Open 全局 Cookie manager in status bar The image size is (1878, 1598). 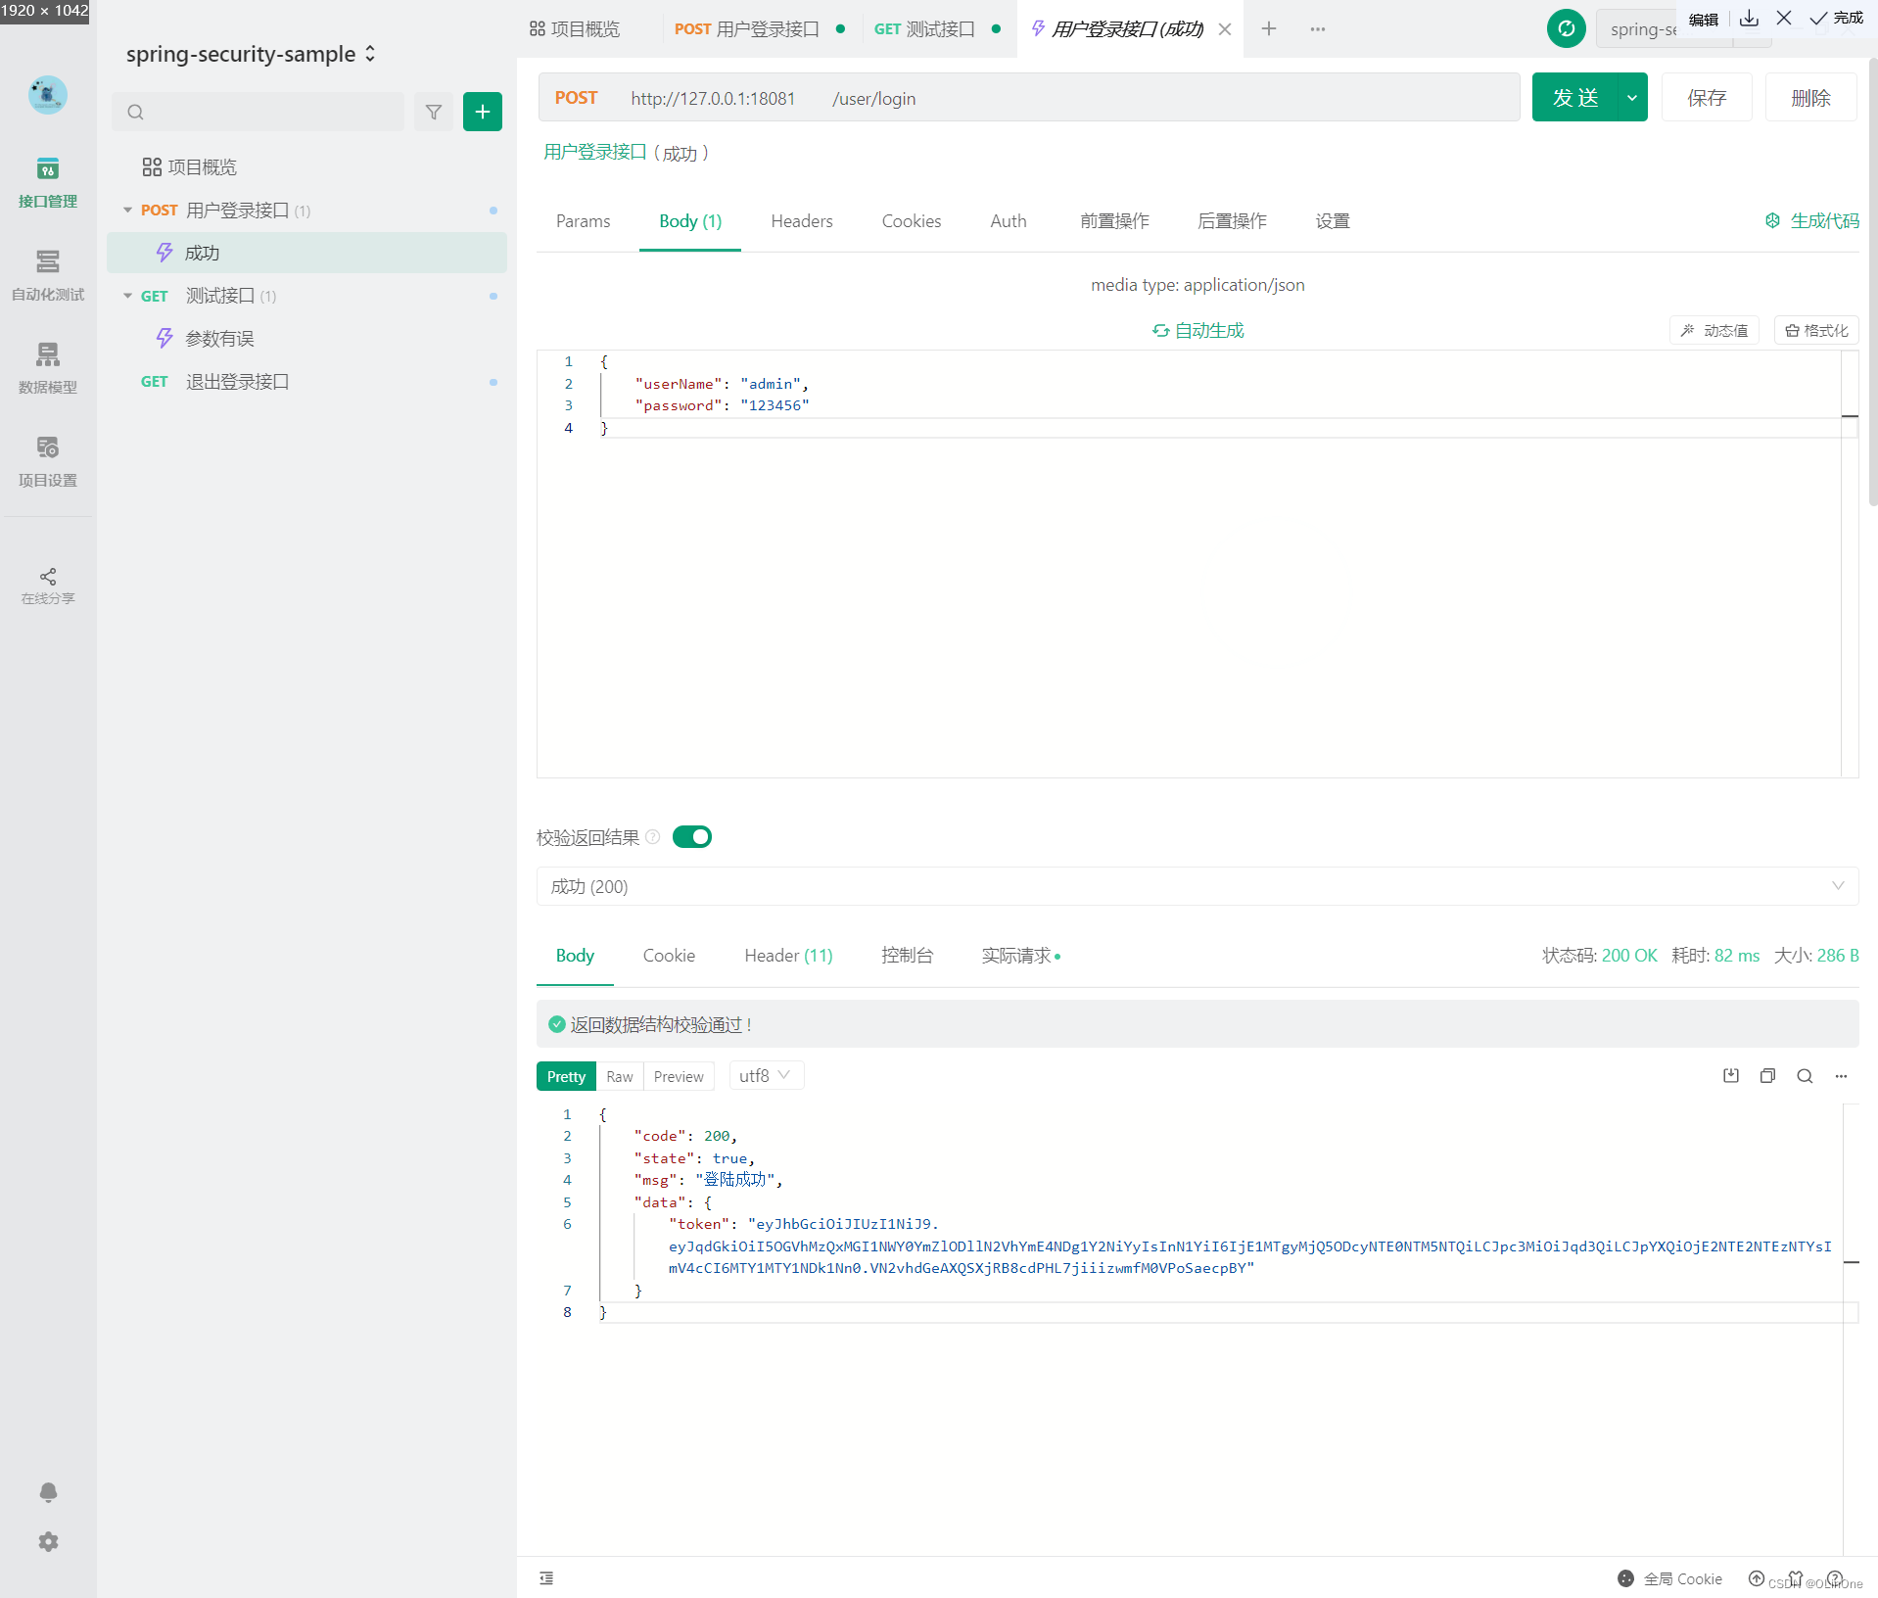point(1670,1578)
